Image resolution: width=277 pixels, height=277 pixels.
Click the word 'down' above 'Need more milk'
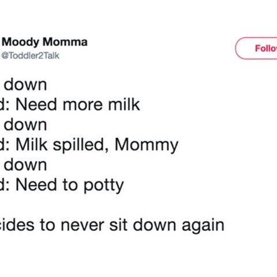(x=25, y=84)
